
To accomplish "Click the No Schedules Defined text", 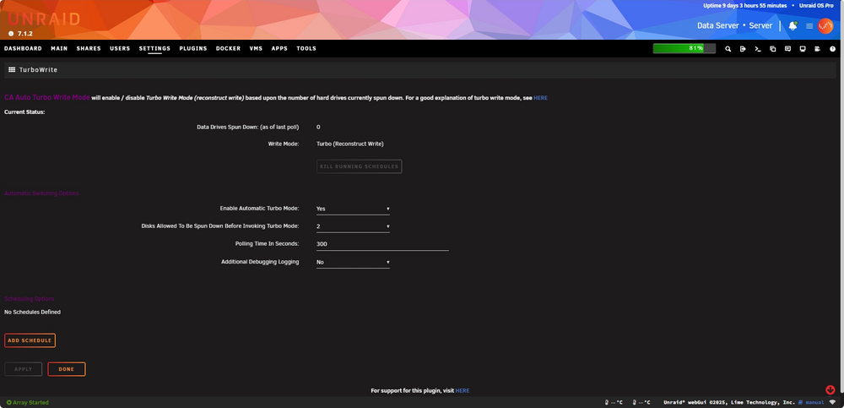I will [x=32, y=312].
